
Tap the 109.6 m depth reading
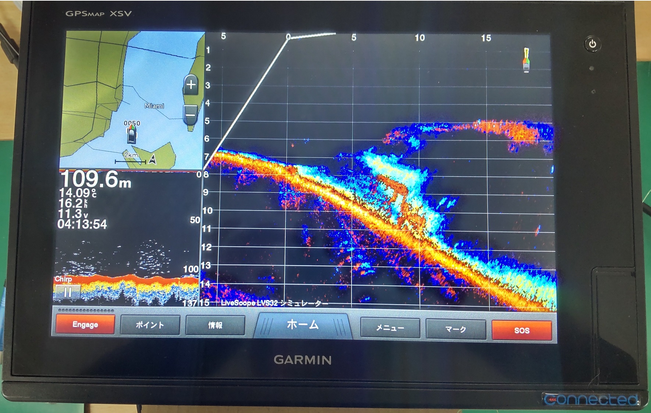coord(96,179)
